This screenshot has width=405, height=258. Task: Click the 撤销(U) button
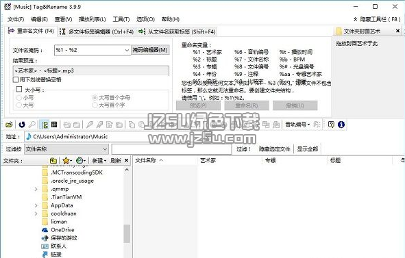coord(295,105)
